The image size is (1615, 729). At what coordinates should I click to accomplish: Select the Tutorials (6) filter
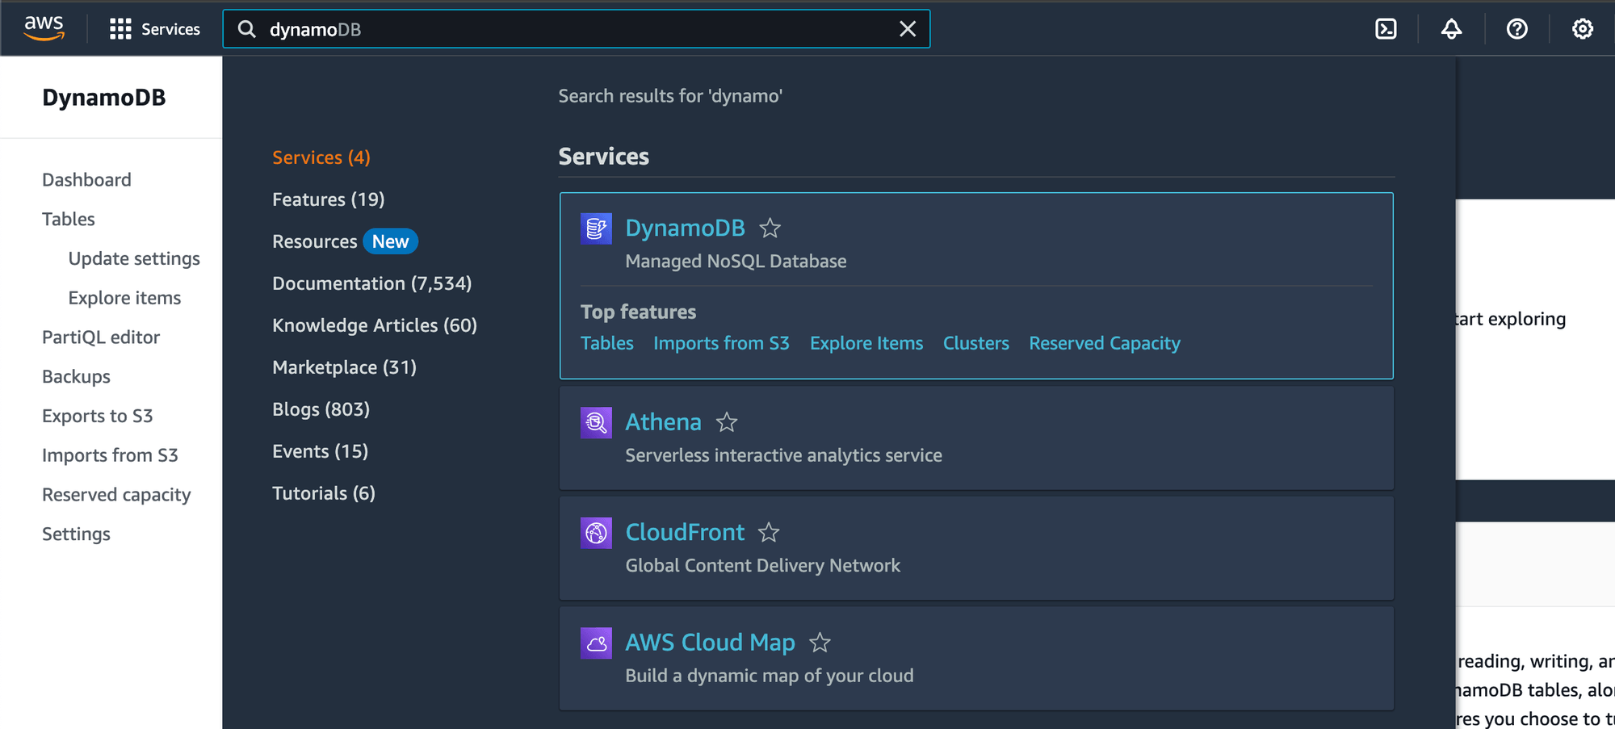click(x=324, y=493)
